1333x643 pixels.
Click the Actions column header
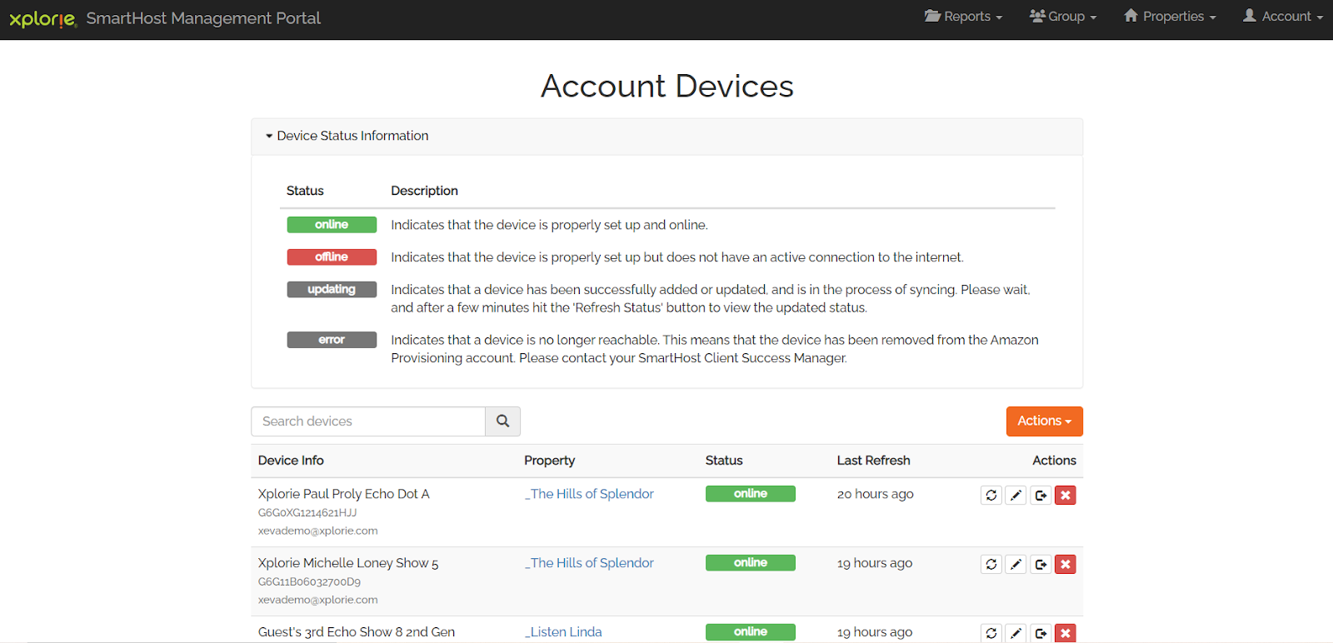click(x=1055, y=461)
